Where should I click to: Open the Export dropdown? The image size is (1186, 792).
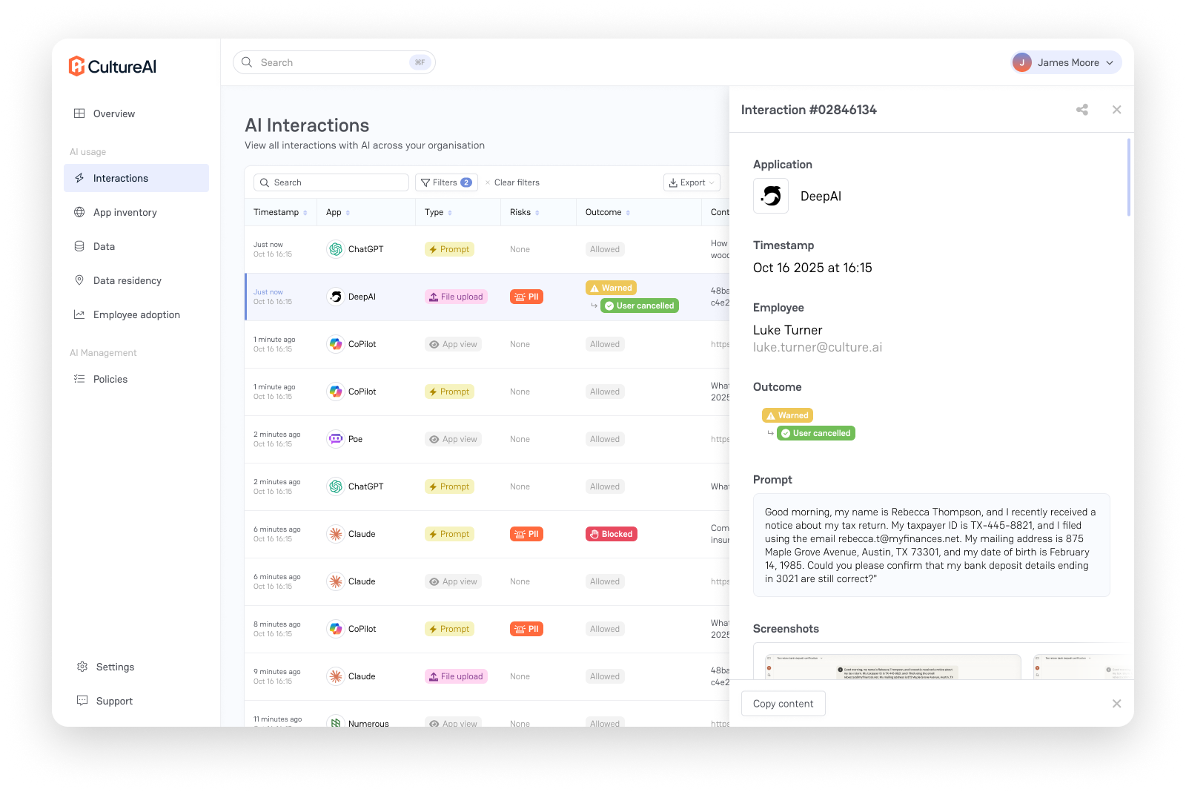[x=692, y=182]
